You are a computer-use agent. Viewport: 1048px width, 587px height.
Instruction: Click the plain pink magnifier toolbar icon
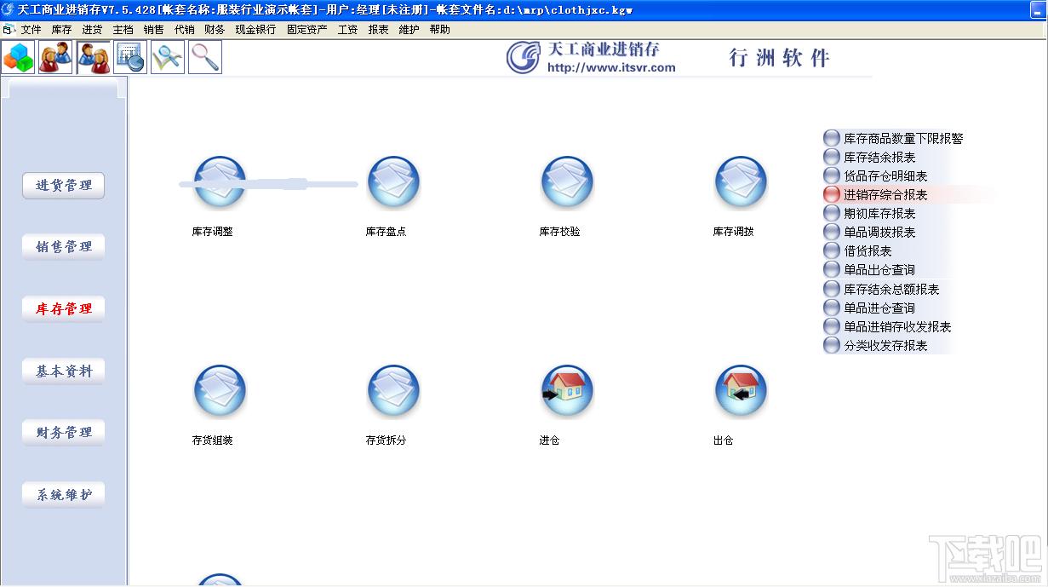205,57
